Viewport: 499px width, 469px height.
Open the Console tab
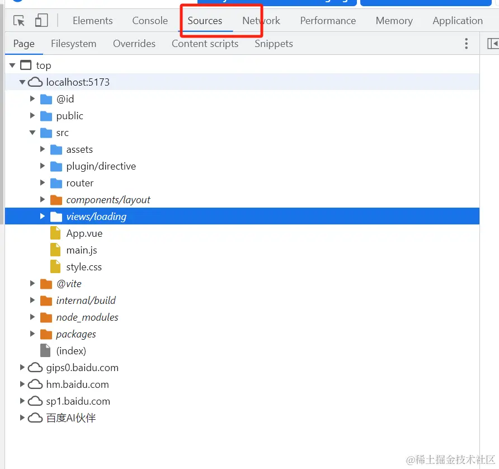tap(150, 21)
